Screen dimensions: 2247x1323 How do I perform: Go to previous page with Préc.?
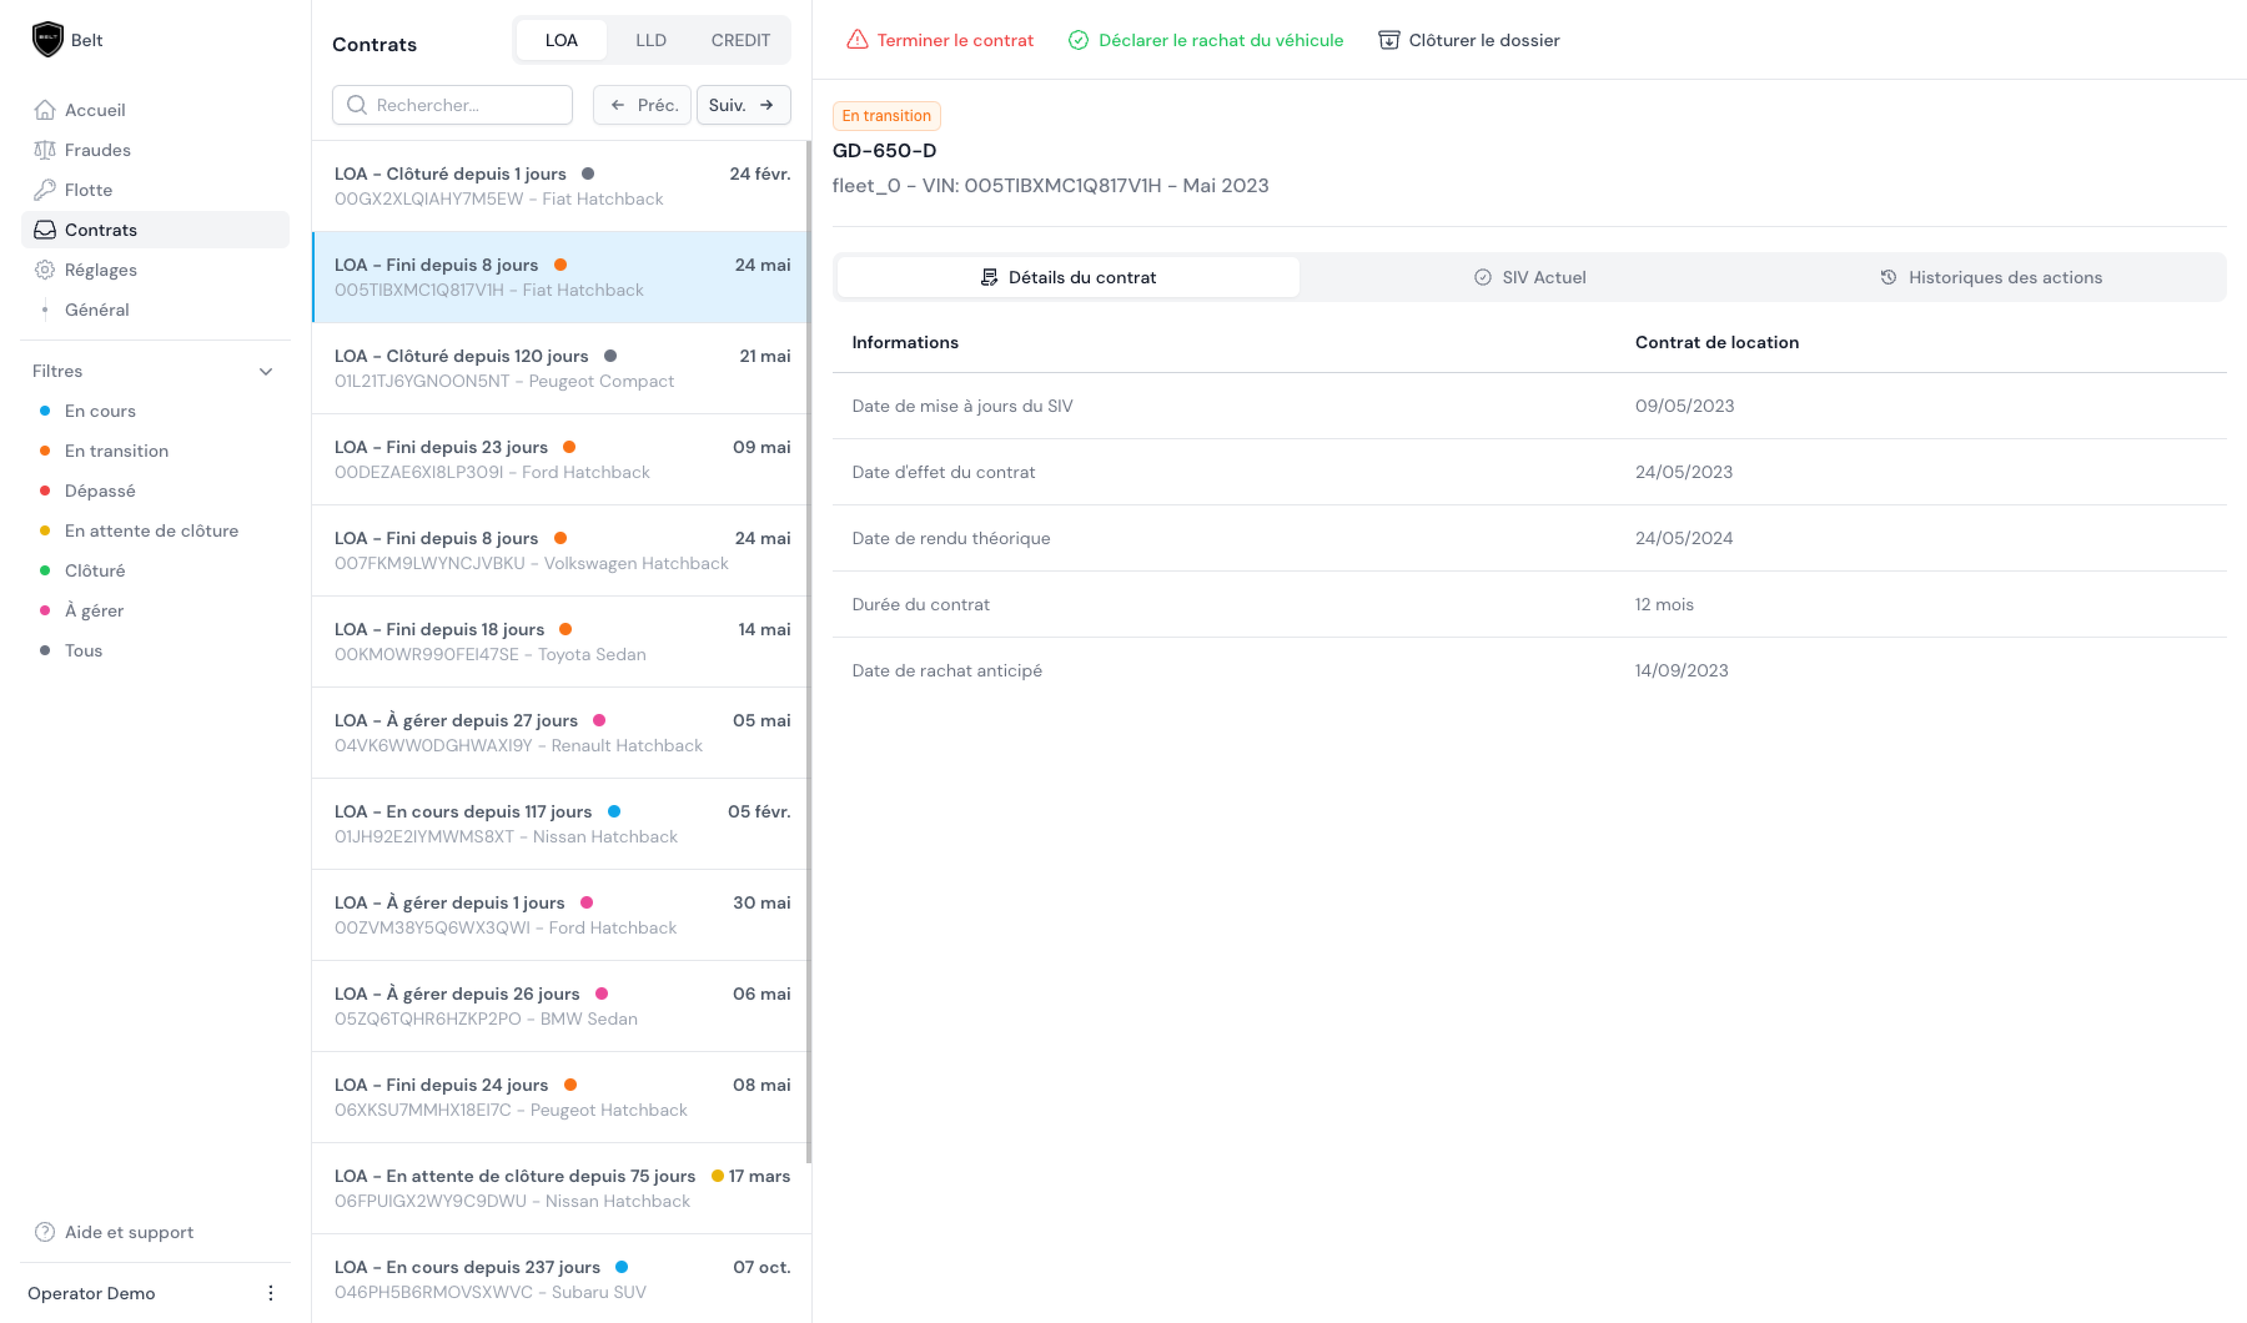(x=642, y=105)
